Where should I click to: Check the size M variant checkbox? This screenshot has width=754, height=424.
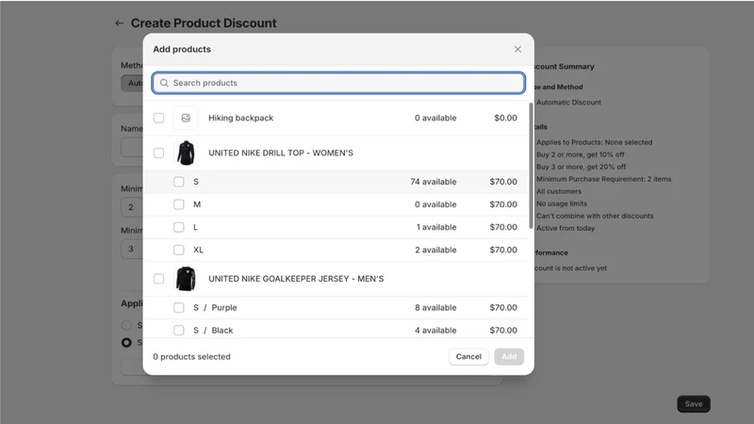coord(179,204)
